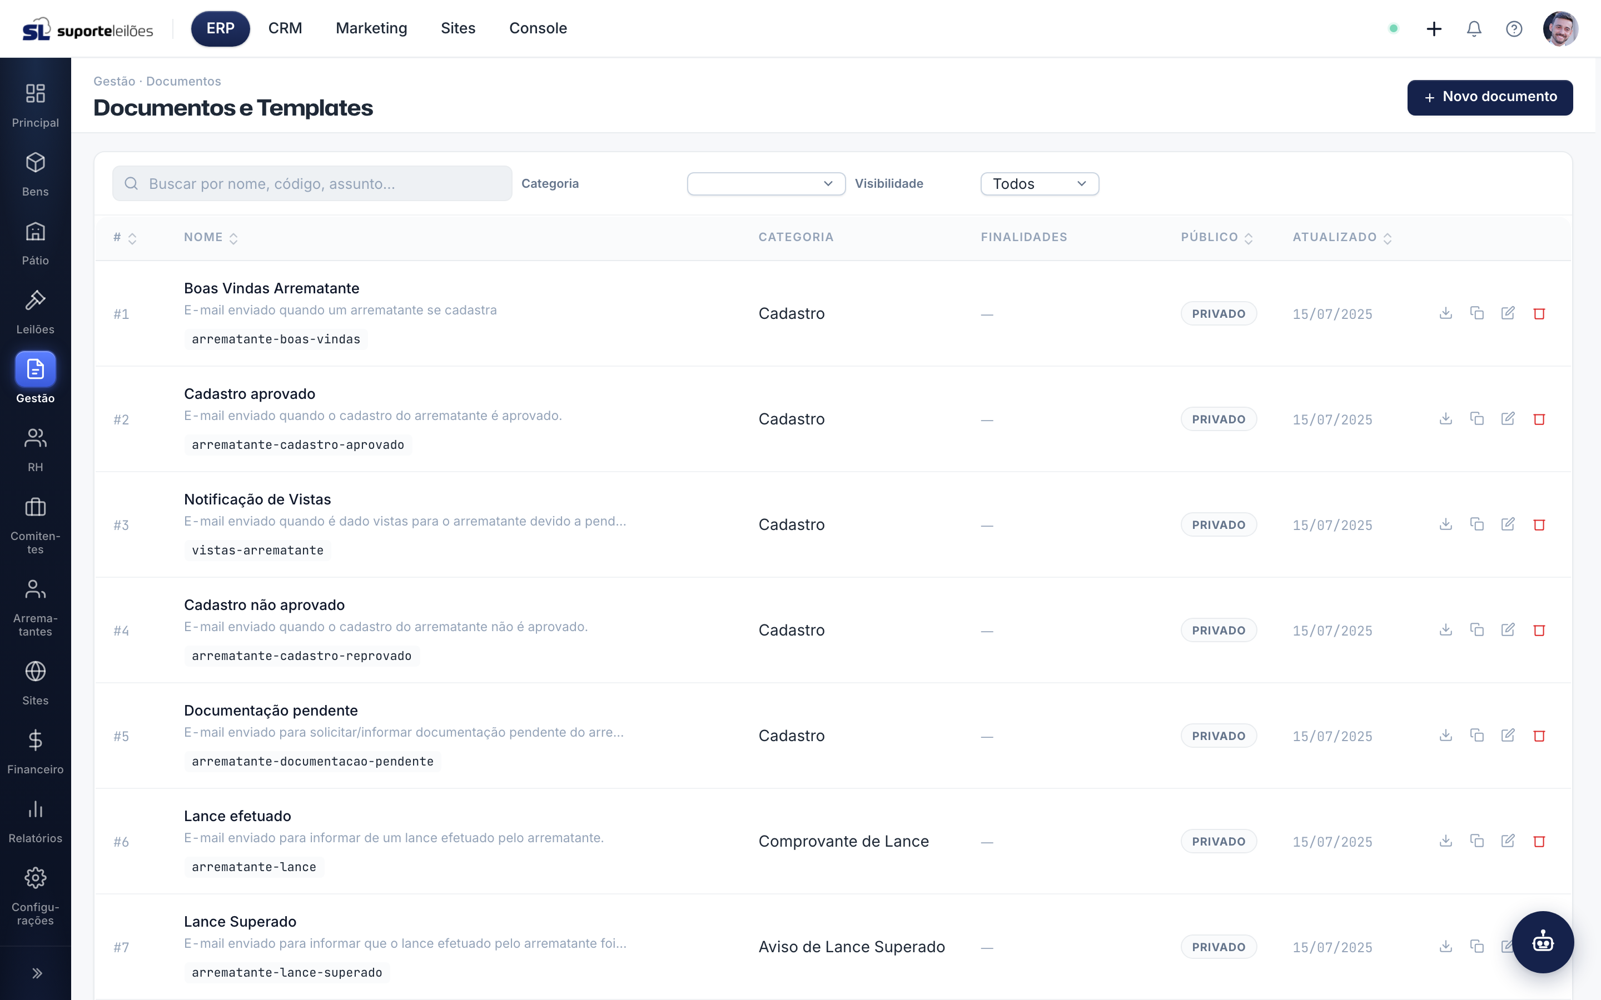Expand the sidebar with double chevron

(37, 973)
